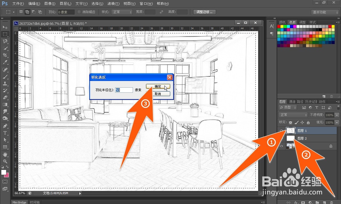Open the 选择(S) menu
This screenshot has width=341, height=204.
pos(97,4)
